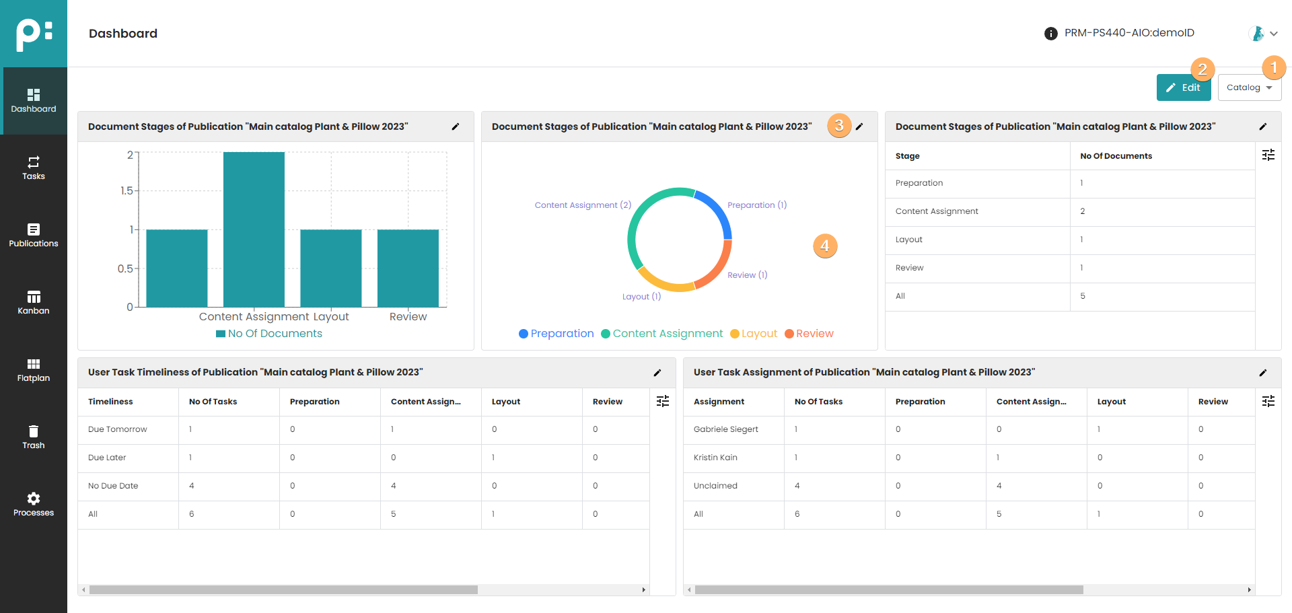Viewport: 1292px width, 613px height.
Task: Click the info icon beside PRM-PS440-AIO:demoID
Action: (1051, 33)
